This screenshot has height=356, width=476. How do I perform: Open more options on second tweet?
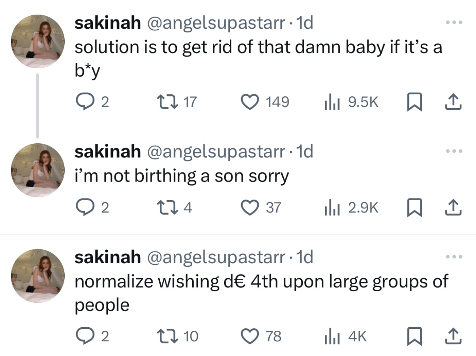(454, 151)
